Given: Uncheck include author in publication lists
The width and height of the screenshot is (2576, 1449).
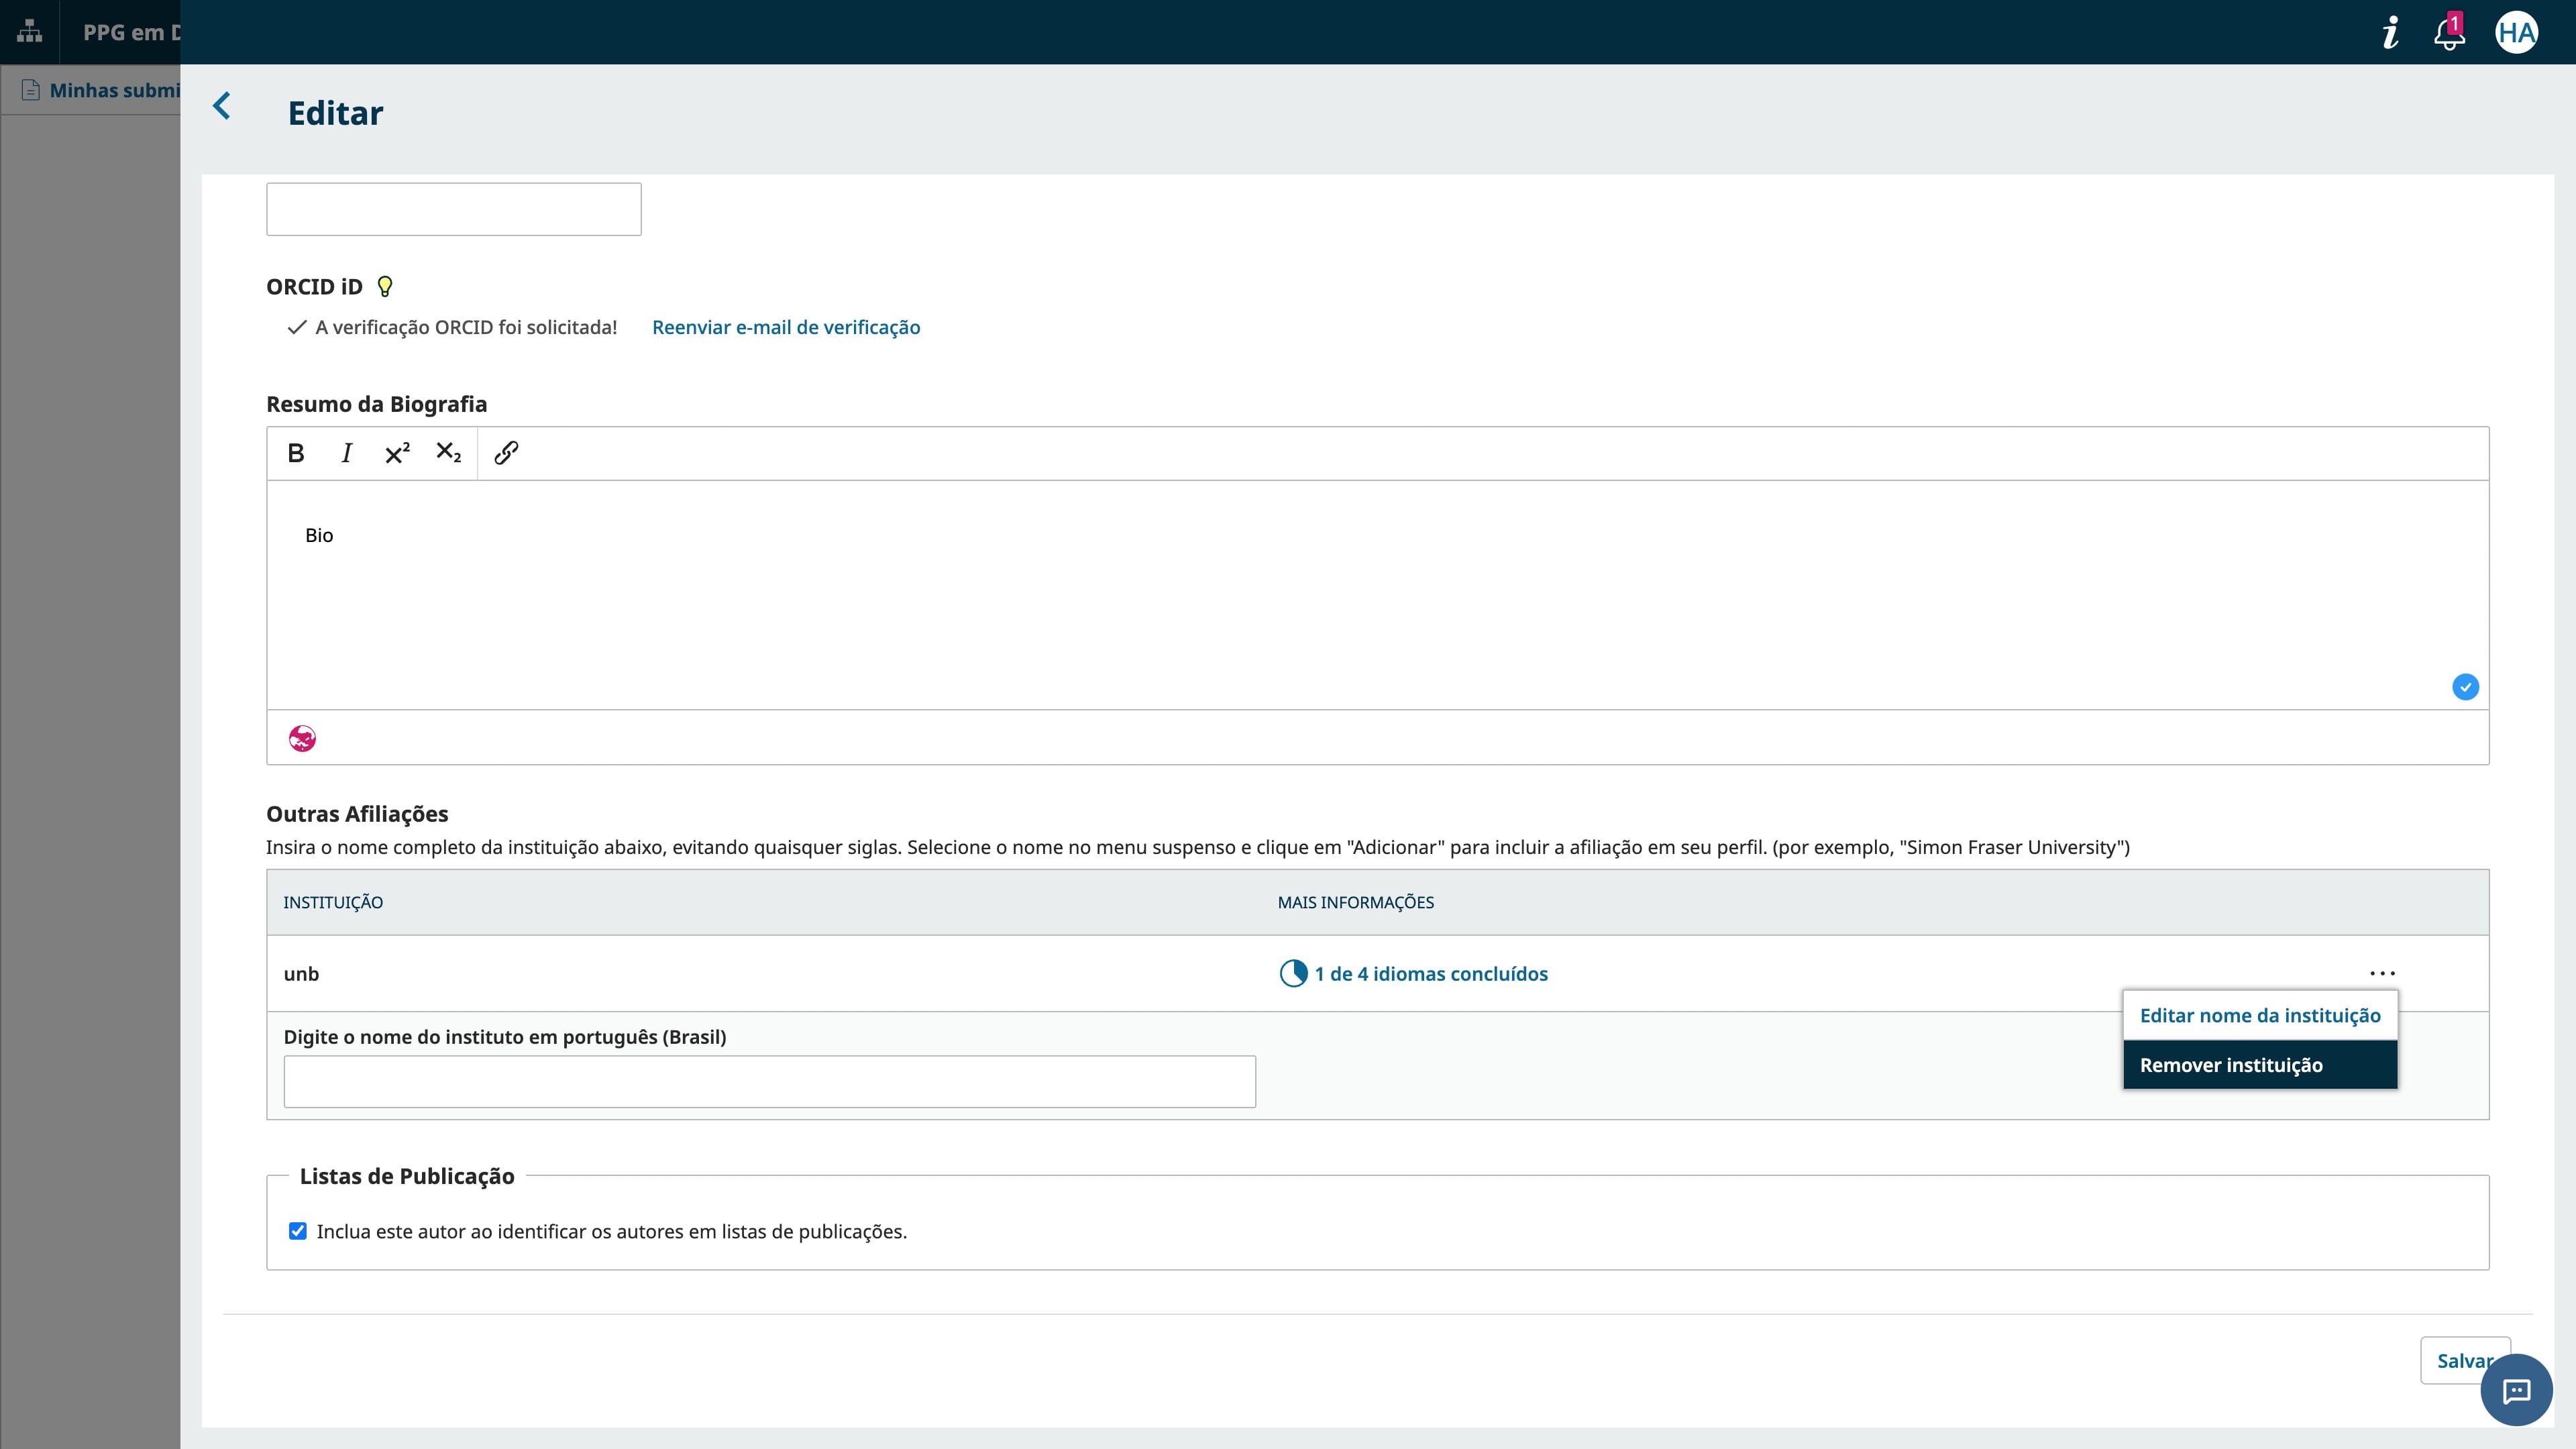Looking at the screenshot, I should point(298,1231).
